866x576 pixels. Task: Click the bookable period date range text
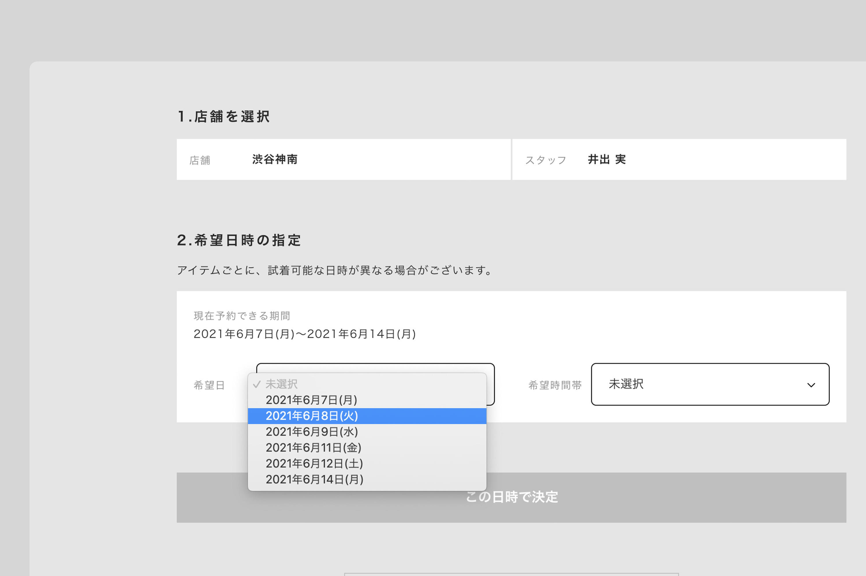click(305, 334)
